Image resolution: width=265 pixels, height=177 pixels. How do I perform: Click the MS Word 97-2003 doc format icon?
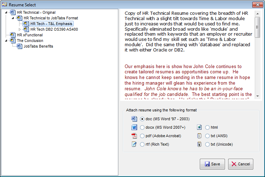pyautogui.click(x=134, y=119)
